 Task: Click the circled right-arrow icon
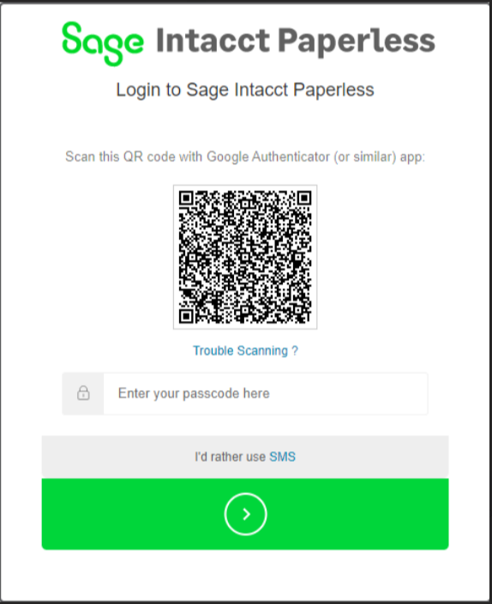tap(246, 514)
